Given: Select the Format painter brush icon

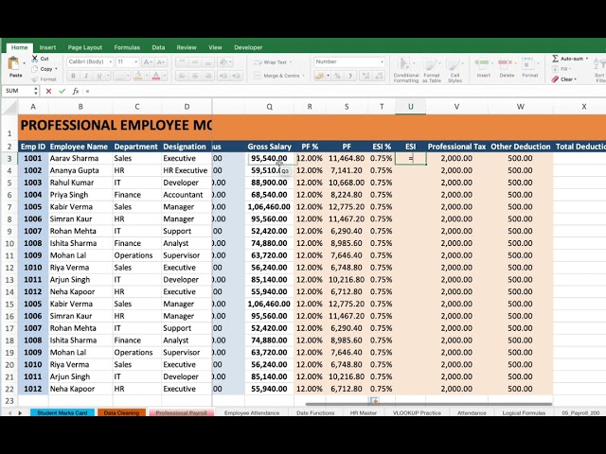Looking at the screenshot, I should click(x=35, y=79).
